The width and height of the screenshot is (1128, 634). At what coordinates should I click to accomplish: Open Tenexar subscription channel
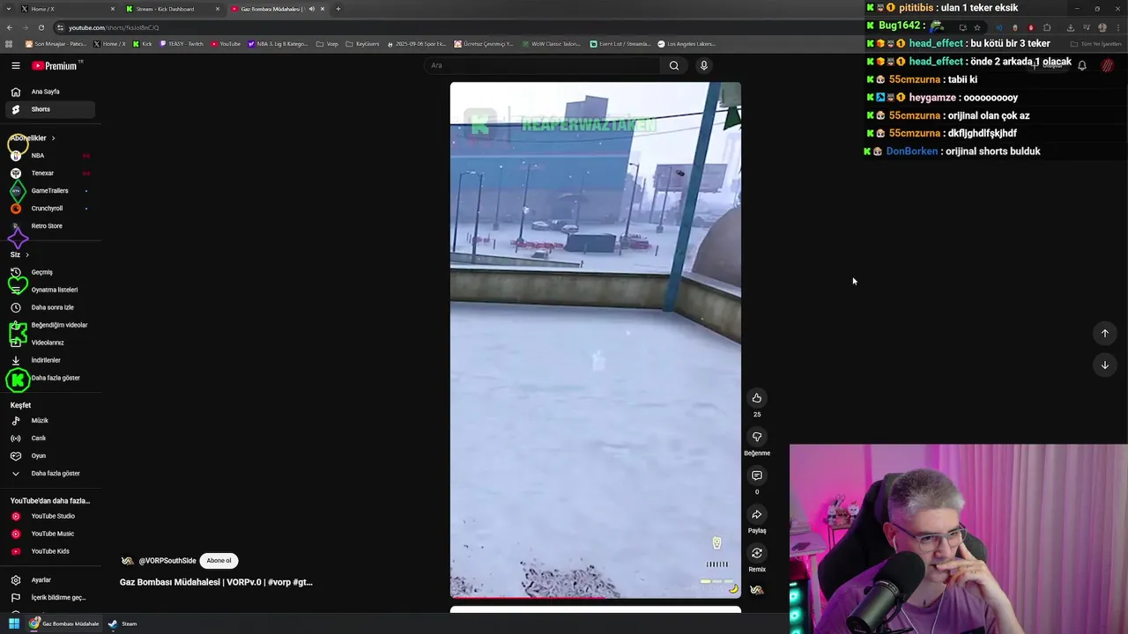click(x=49, y=173)
